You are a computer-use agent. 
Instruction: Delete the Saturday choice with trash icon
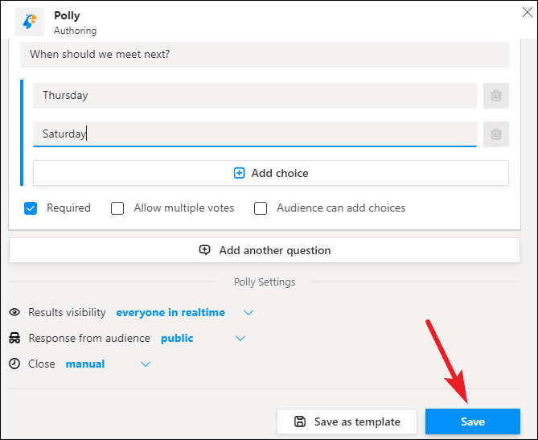click(496, 134)
